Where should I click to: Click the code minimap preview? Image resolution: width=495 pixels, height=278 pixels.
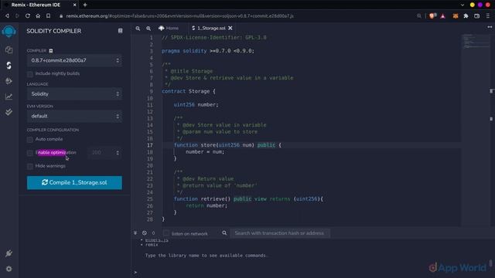476,41
